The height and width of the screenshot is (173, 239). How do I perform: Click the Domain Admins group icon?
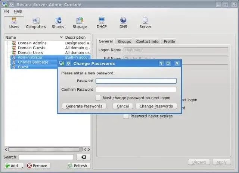point(14,43)
